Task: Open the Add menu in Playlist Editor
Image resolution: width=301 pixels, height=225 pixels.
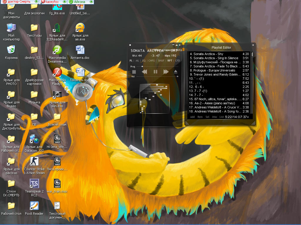Action: coord(192,117)
